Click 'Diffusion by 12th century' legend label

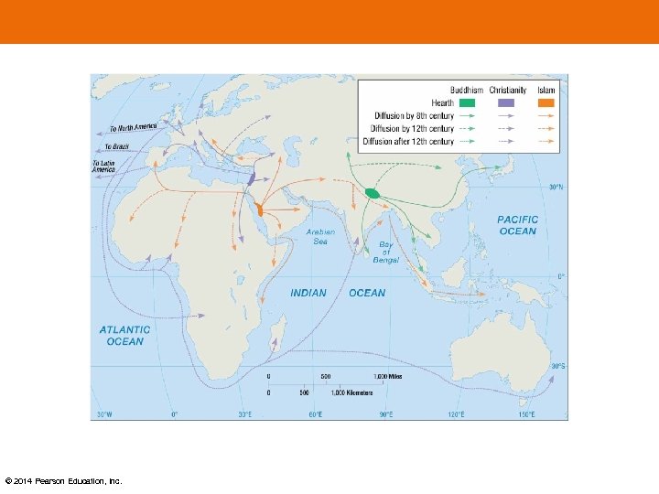(x=412, y=129)
